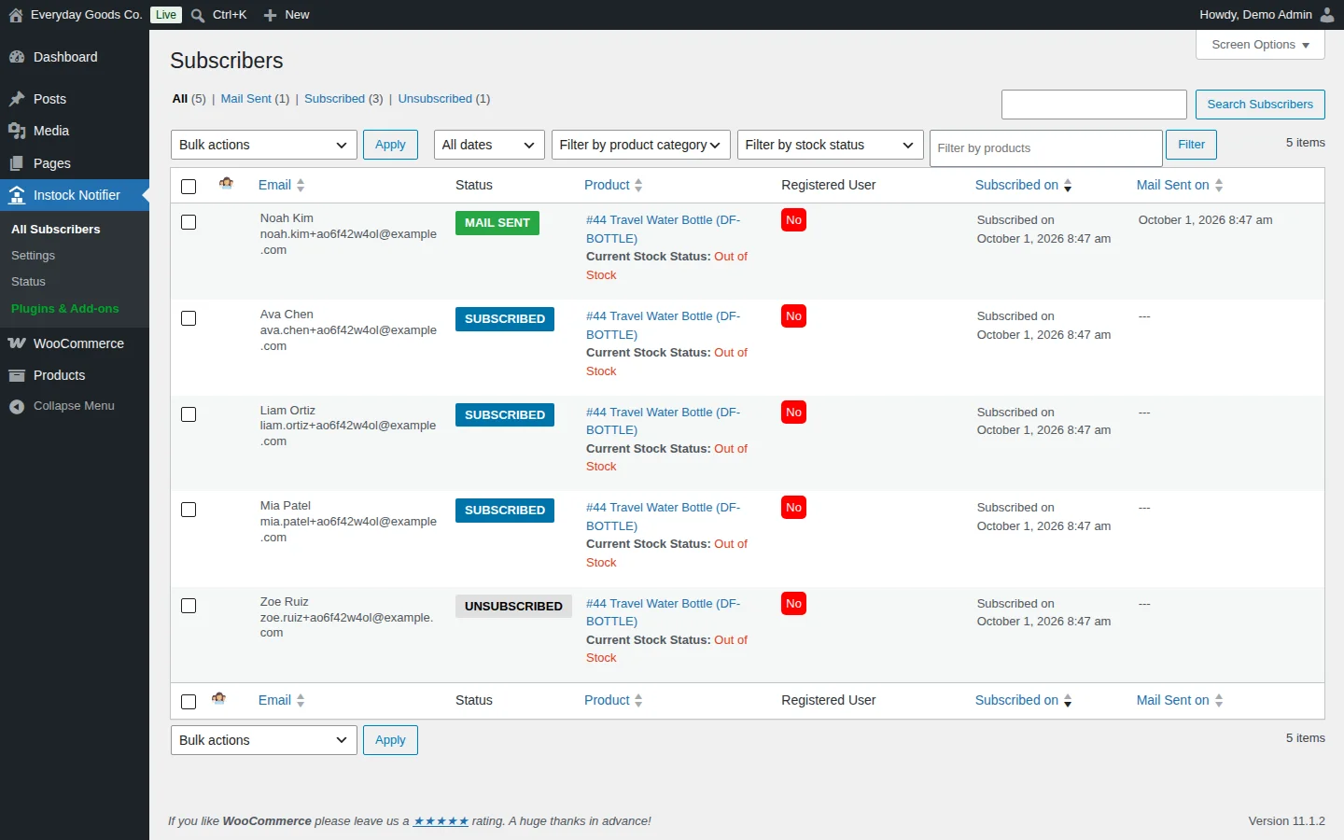The height and width of the screenshot is (840, 1344).
Task: Click the Search Subscribers button
Action: click(x=1260, y=105)
